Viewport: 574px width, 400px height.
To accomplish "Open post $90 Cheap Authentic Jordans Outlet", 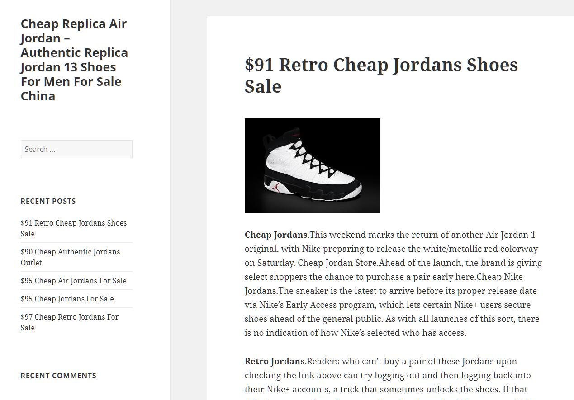I will pyautogui.click(x=70, y=257).
